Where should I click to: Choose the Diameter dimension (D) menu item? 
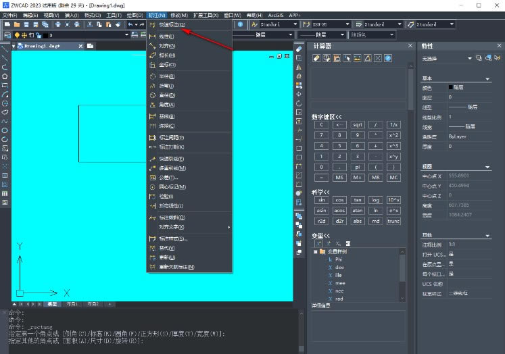(x=189, y=95)
